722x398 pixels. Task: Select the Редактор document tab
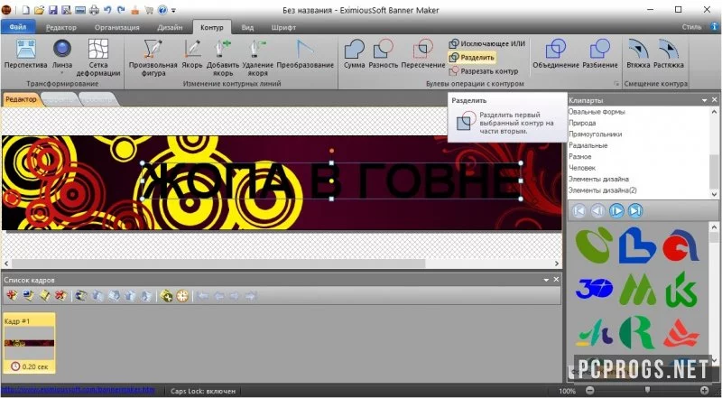pos(21,99)
